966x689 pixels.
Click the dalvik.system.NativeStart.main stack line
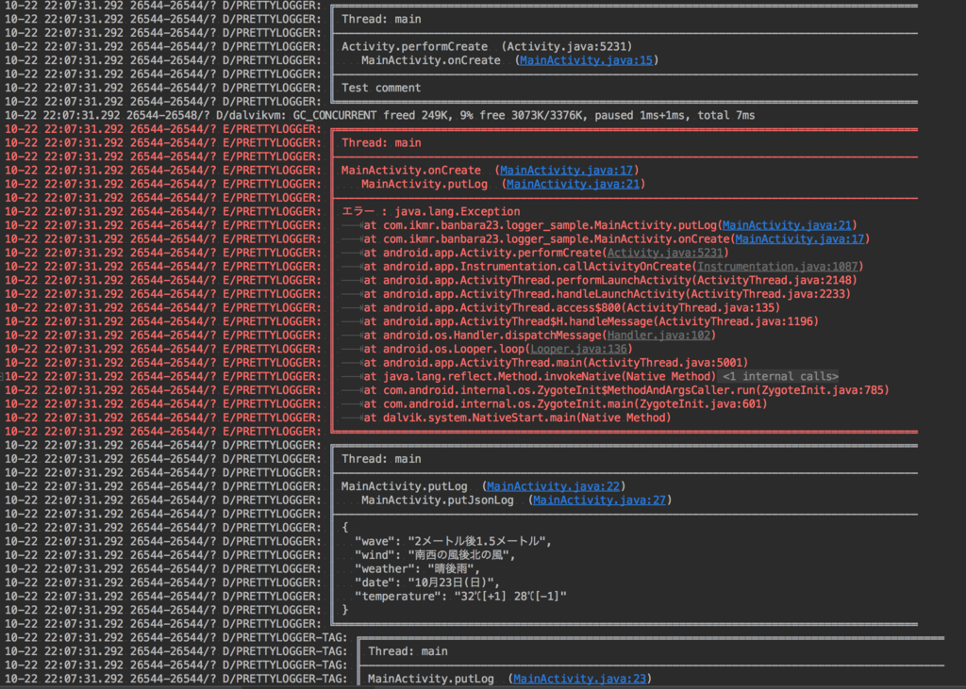(517, 418)
